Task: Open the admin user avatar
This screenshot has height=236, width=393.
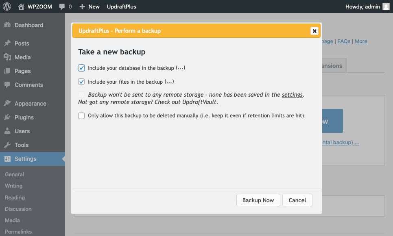Action: pos(386,6)
